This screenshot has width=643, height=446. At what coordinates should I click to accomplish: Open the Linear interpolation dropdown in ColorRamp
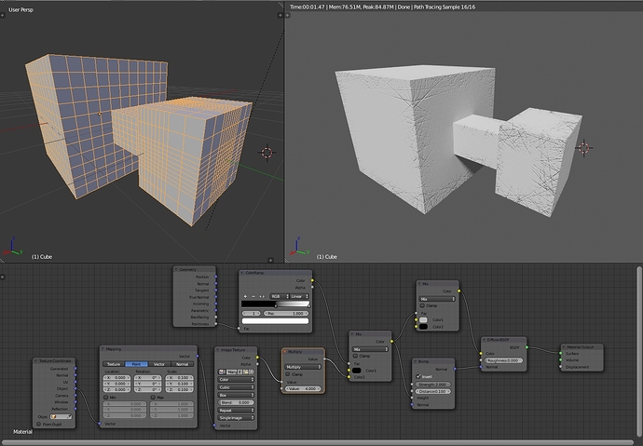[x=299, y=296]
